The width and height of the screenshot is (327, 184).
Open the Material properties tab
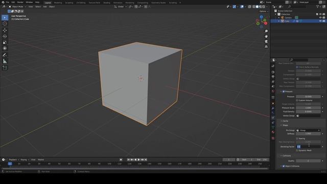click(273, 132)
